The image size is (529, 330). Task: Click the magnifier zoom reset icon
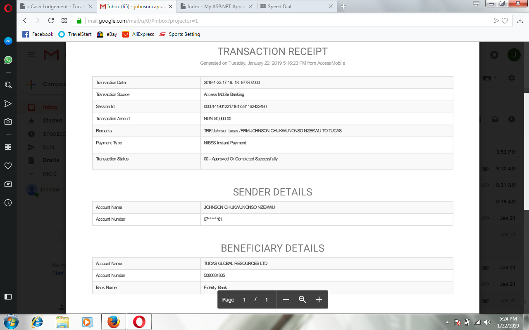click(302, 299)
